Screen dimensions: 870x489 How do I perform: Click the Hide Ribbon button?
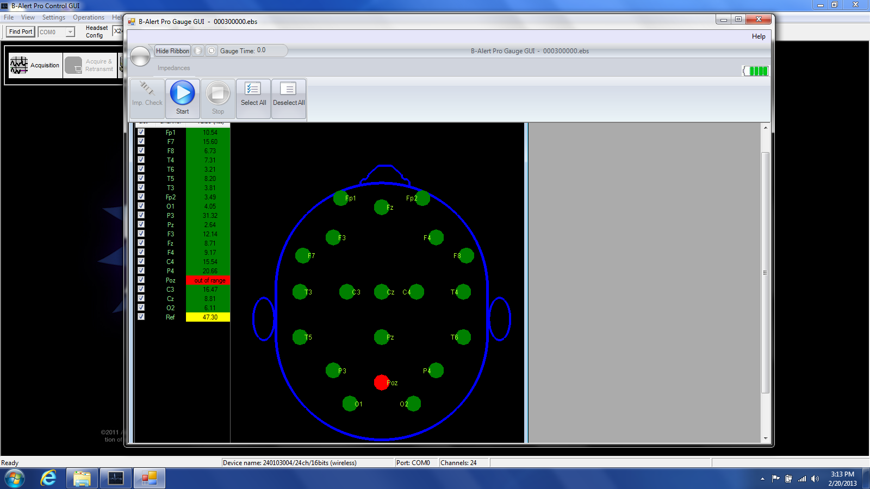172,51
